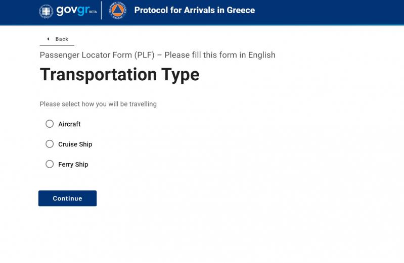Pick the Ferry Ship radio button
404x263 pixels.
coord(50,164)
